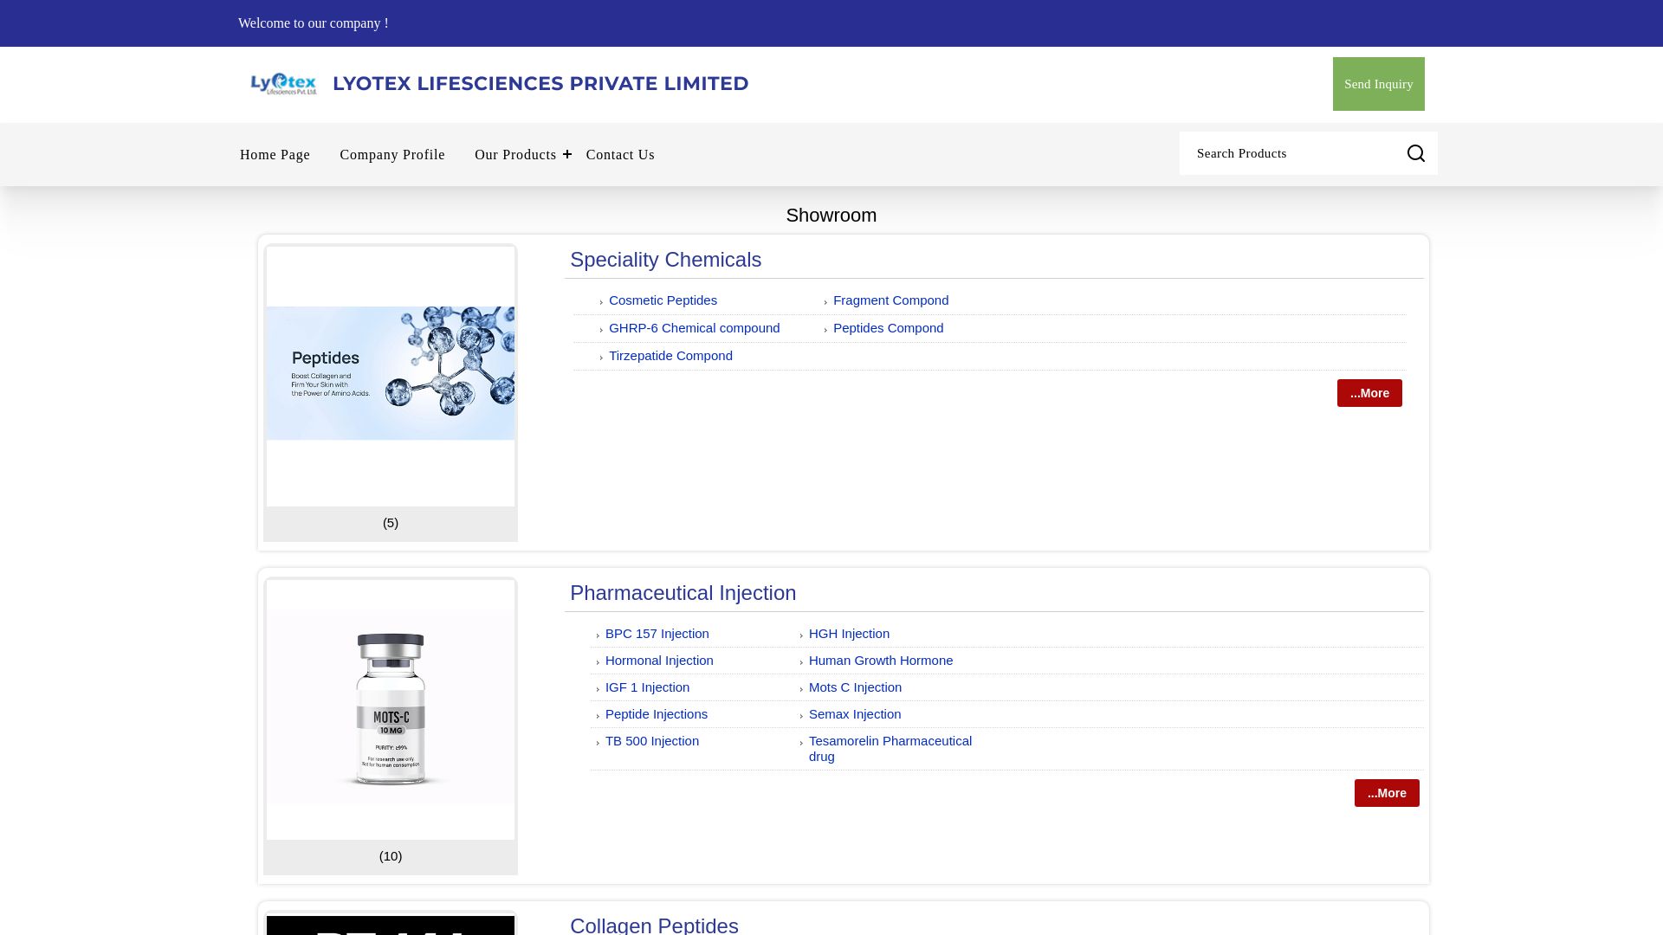Open the Fragment Compond link
Screen dimensions: 1663x935
890,300
